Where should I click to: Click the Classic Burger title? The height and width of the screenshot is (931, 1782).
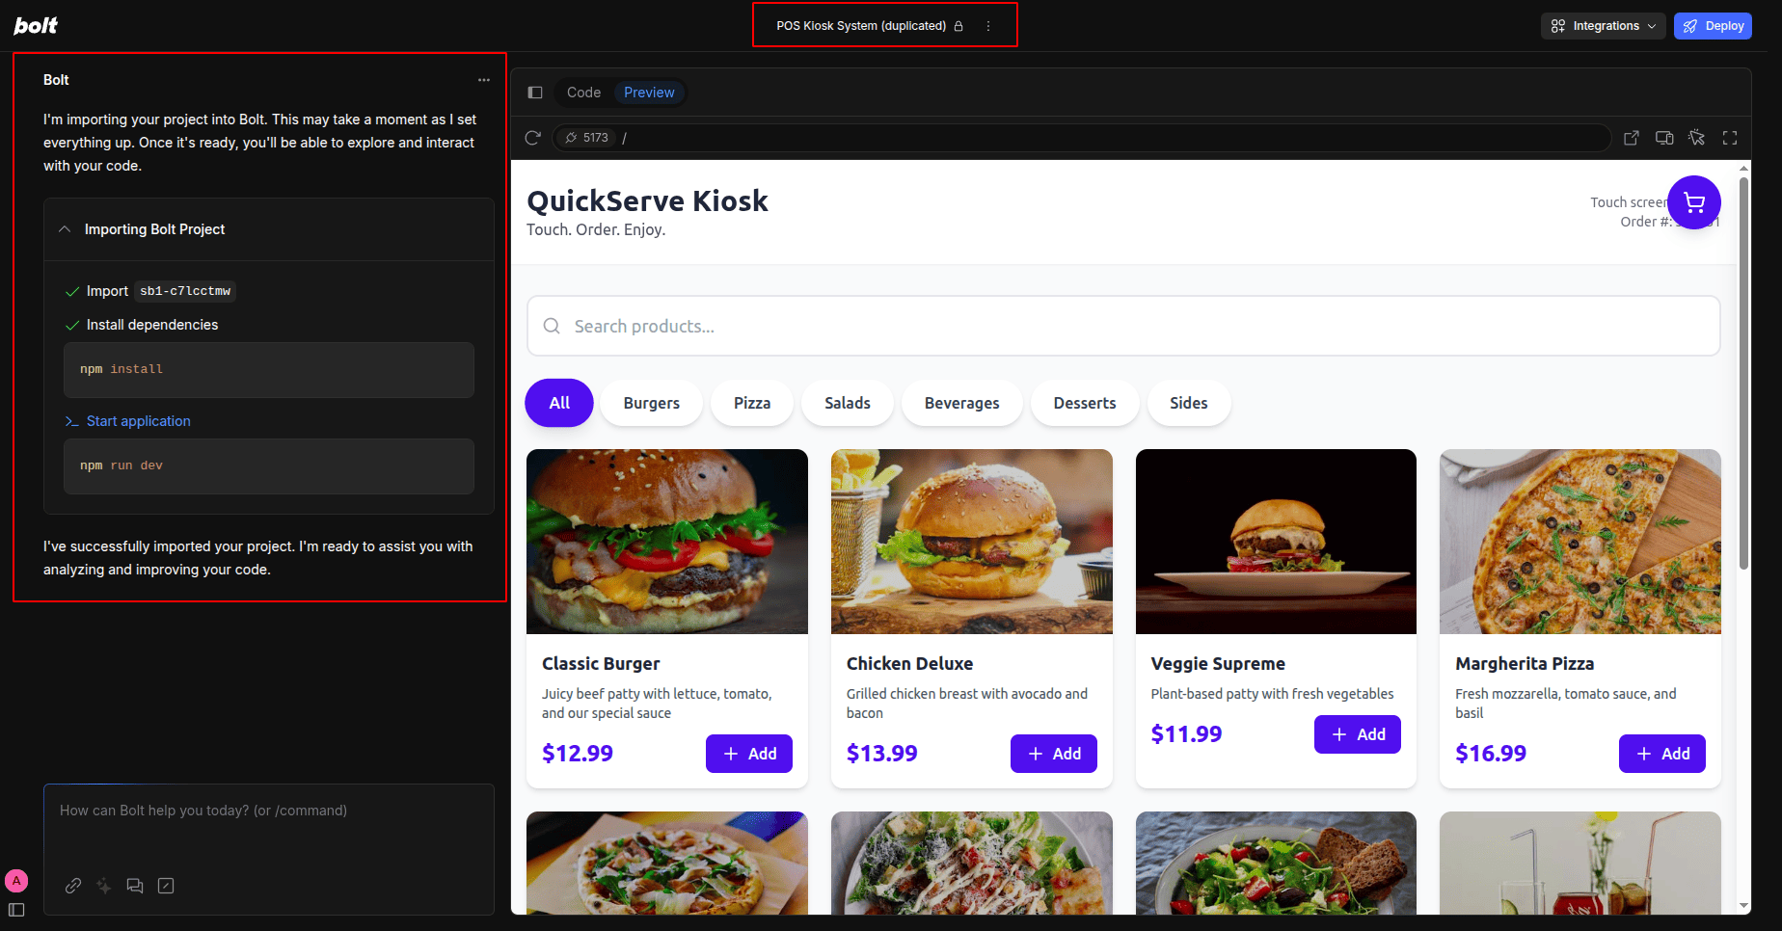point(601,664)
